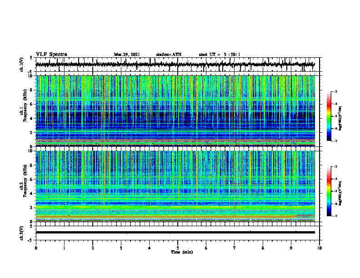Click time axis tick label "5"
Image resolution: width=360 pixels, height=278 pixels.
(178, 248)
